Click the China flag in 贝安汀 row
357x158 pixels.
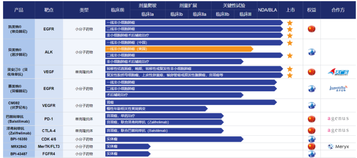click(311, 72)
